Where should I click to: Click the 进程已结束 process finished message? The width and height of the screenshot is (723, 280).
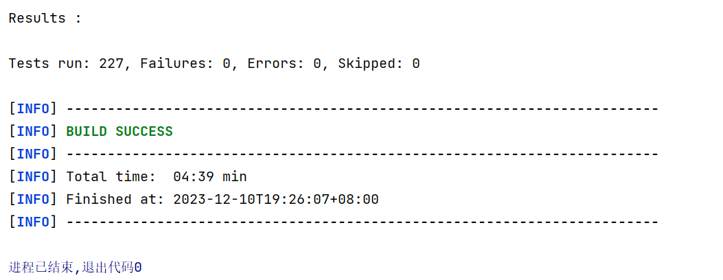tap(40, 267)
